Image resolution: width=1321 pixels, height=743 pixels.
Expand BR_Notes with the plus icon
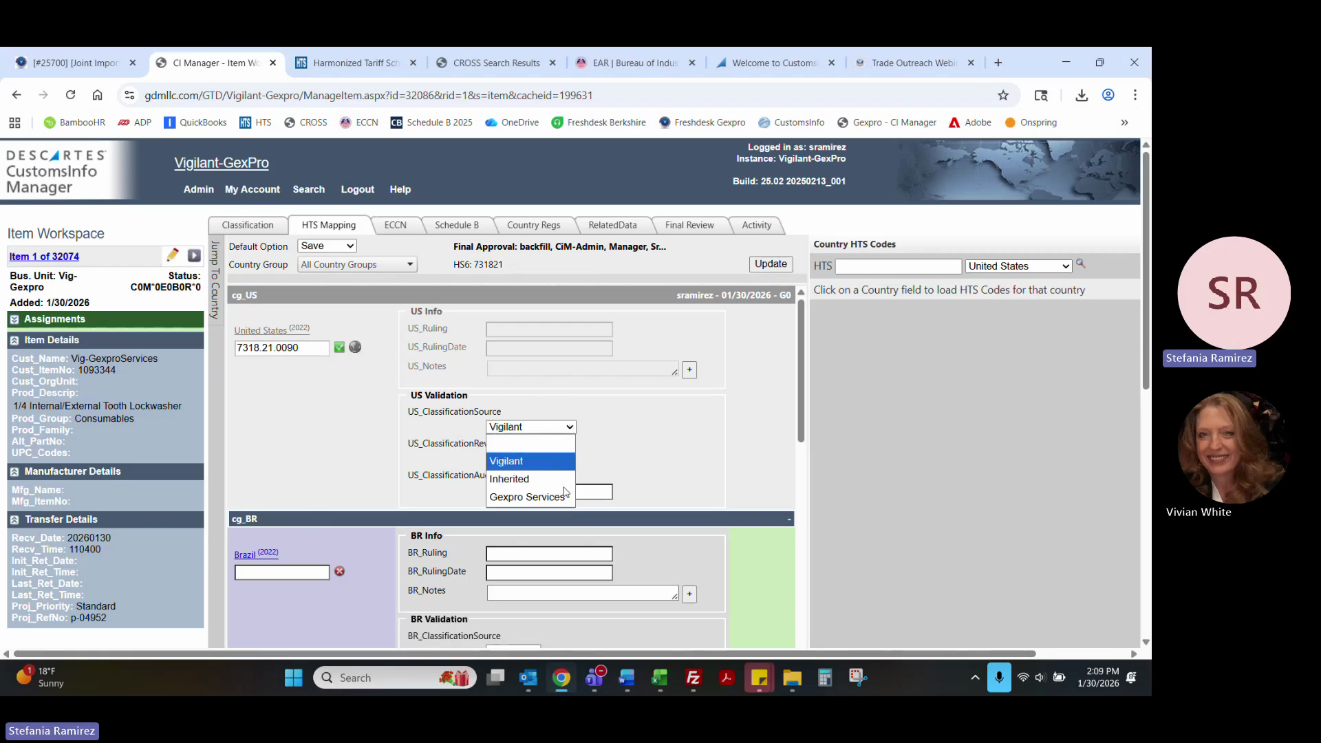point(689,594)
